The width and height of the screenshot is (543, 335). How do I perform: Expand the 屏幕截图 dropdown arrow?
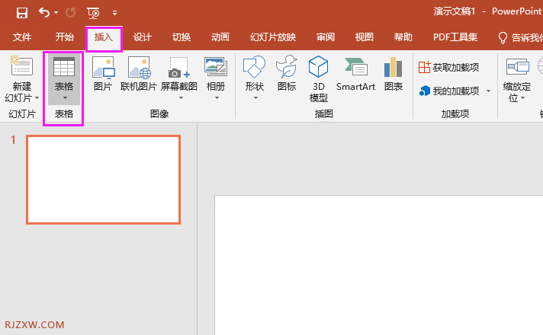181,98
